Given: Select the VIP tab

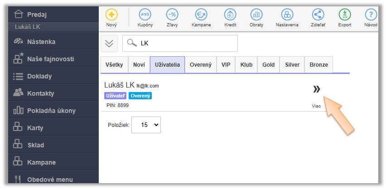Looking at the screenshot, I should [x=226, y=65].
